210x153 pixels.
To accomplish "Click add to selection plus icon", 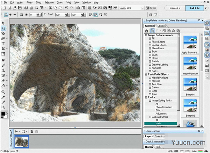I will (x=10, y=15).
